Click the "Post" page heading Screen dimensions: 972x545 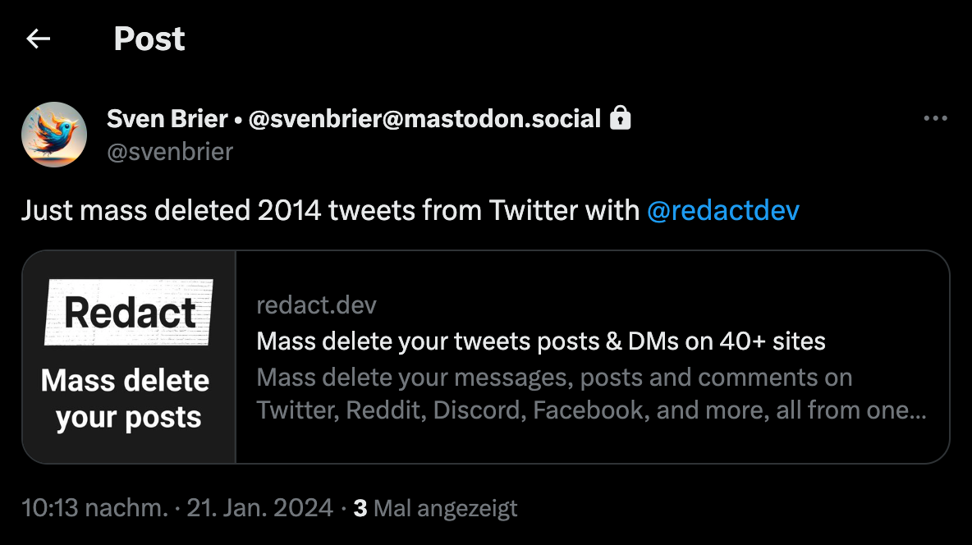click(x=149, y=39)
